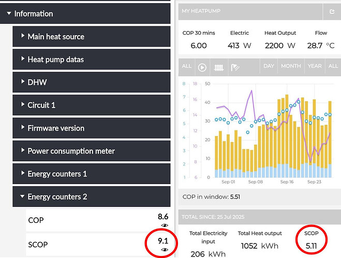Screen dimensions: 341x258
Task: Click the COP row label in Energy counters 2
Action: click(36, 220)
